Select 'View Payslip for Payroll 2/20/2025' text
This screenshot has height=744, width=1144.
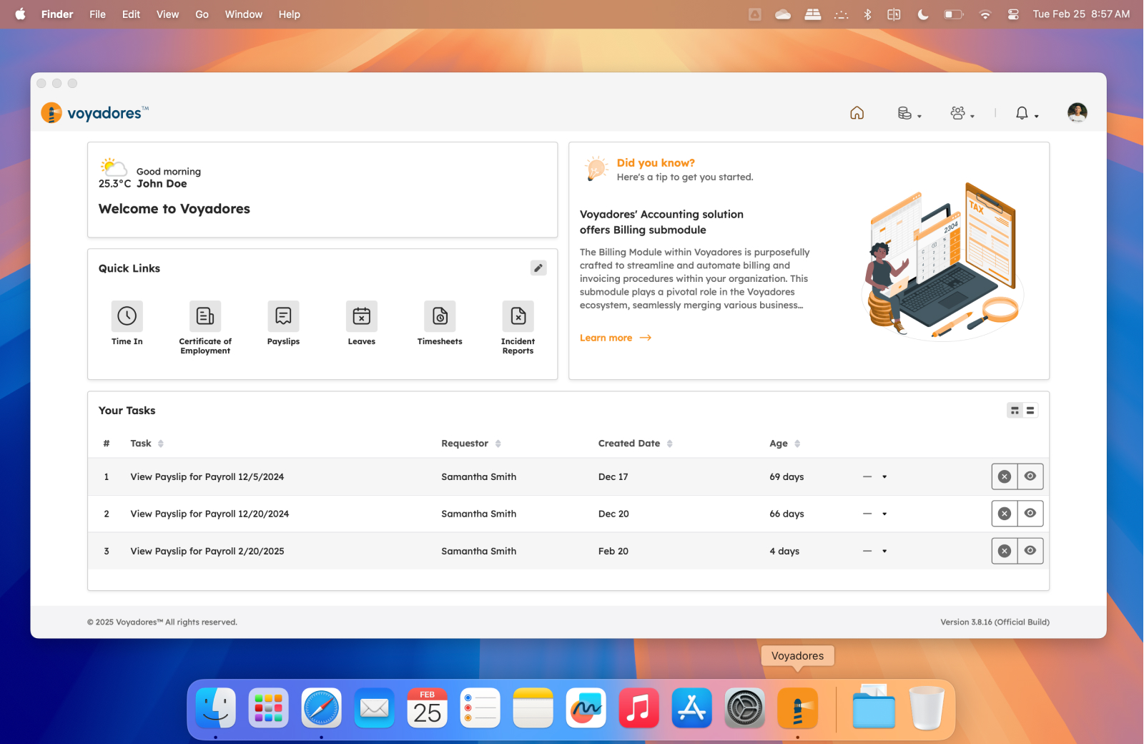tap(207, 551)
